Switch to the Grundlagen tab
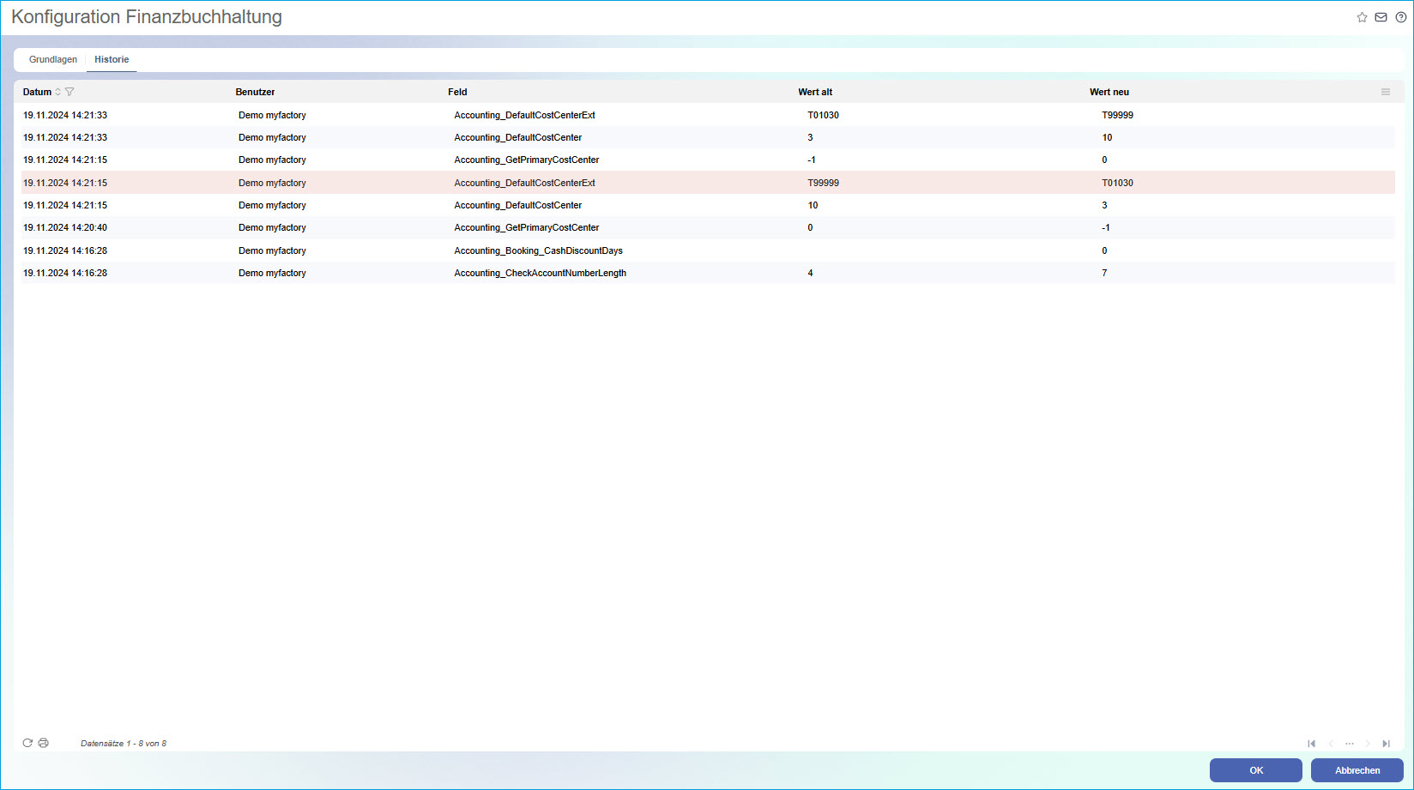 click(x=53, y=60)
